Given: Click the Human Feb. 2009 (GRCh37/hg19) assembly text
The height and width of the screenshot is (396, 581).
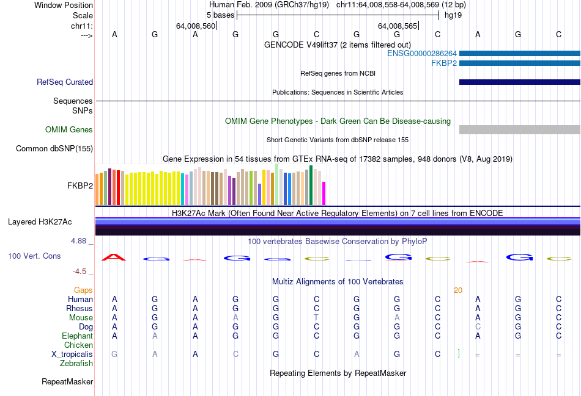Looking at the screenshot, I should [269, 5].
